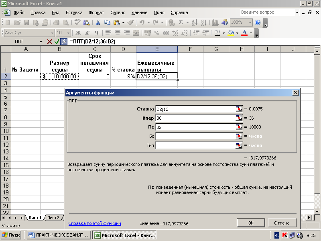Switch to ПРАКТИЧЕСКОЕ ЗАНЯТ taskbar window

[x=59, y=235]
